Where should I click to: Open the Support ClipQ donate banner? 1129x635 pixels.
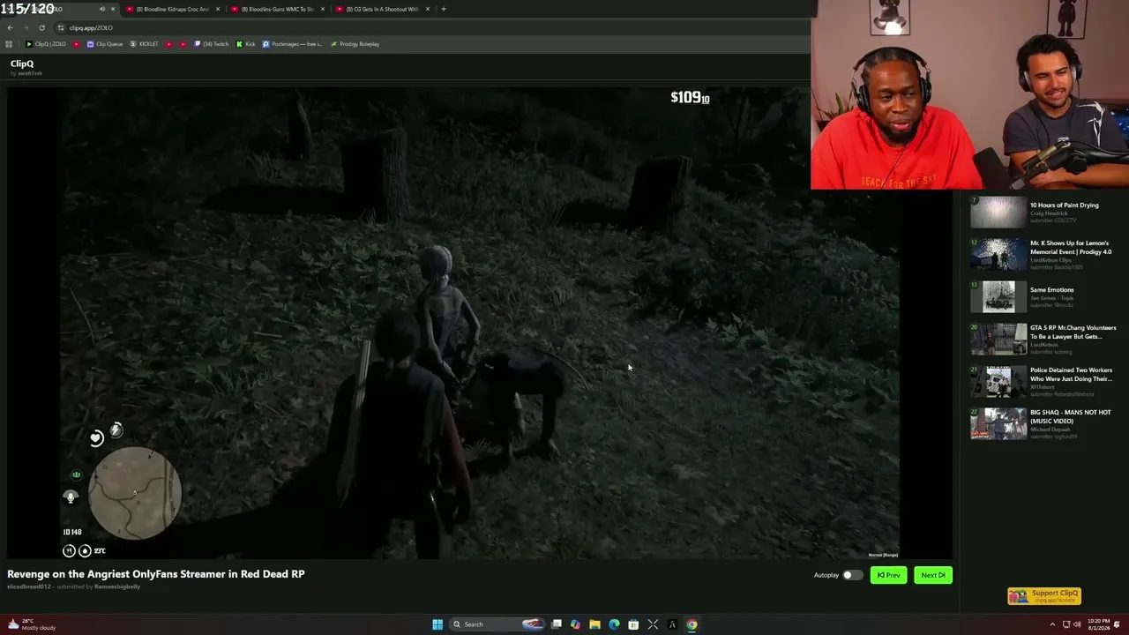[x=1044, y=596]
